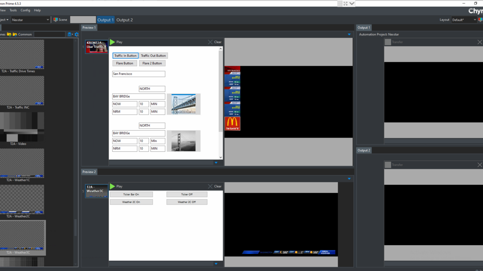Open the Config menu
This screenshot has height=271, width=483.
pyautogui.click(x=25, y=10)
